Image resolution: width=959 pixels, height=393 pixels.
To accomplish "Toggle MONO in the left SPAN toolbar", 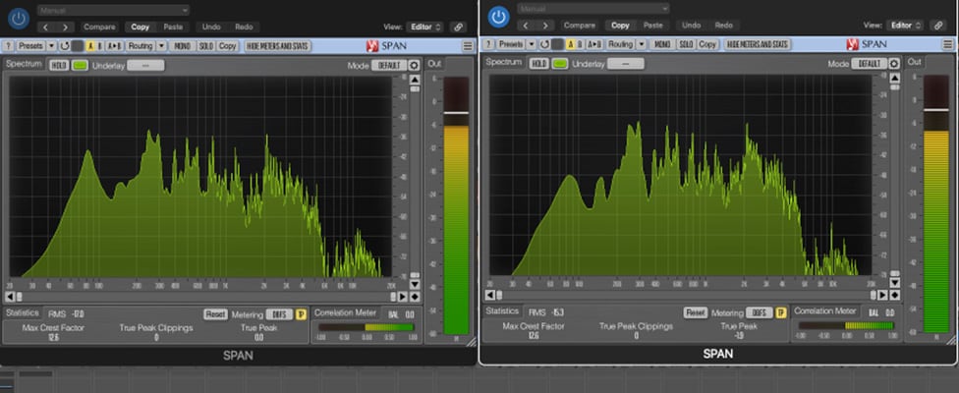I will (183, 46).
